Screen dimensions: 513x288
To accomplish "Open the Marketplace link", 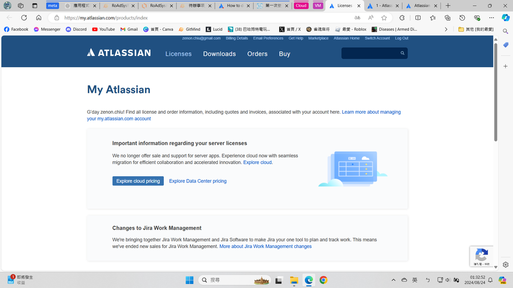I will [x=318, y=38].
